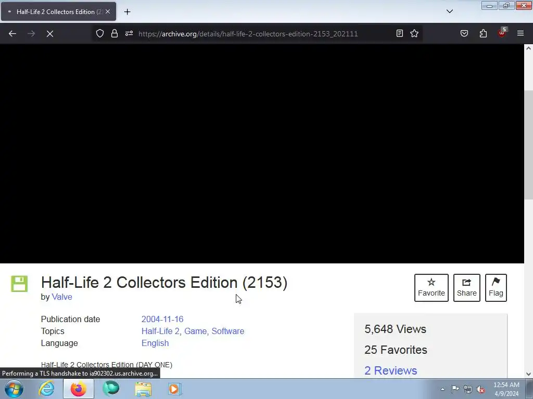Open Software topic link
This screenshot has width=533, height=399.
[x=228, y=331]
